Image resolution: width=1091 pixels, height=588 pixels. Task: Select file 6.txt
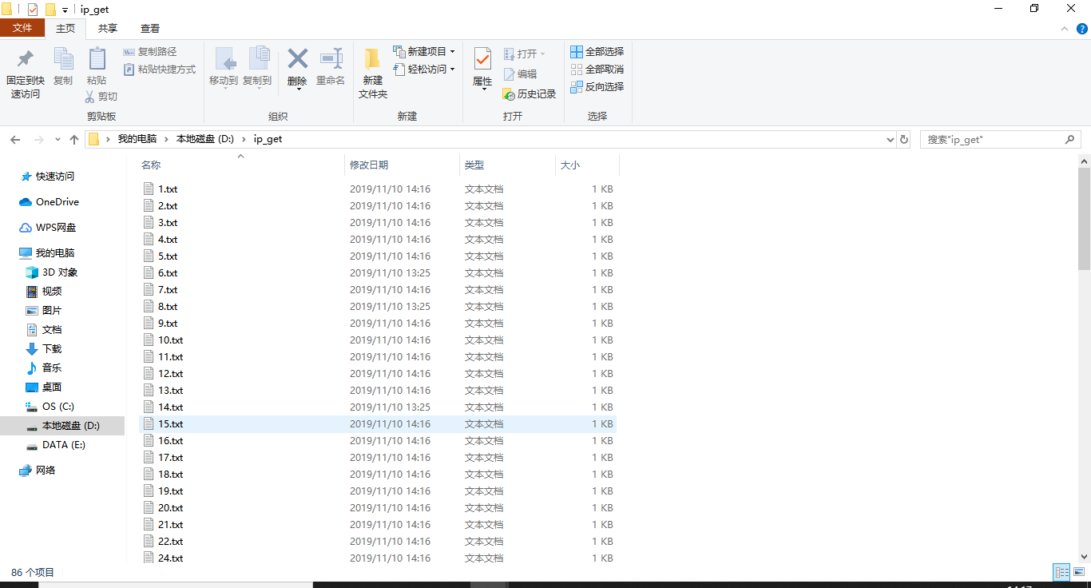(377, 273)
